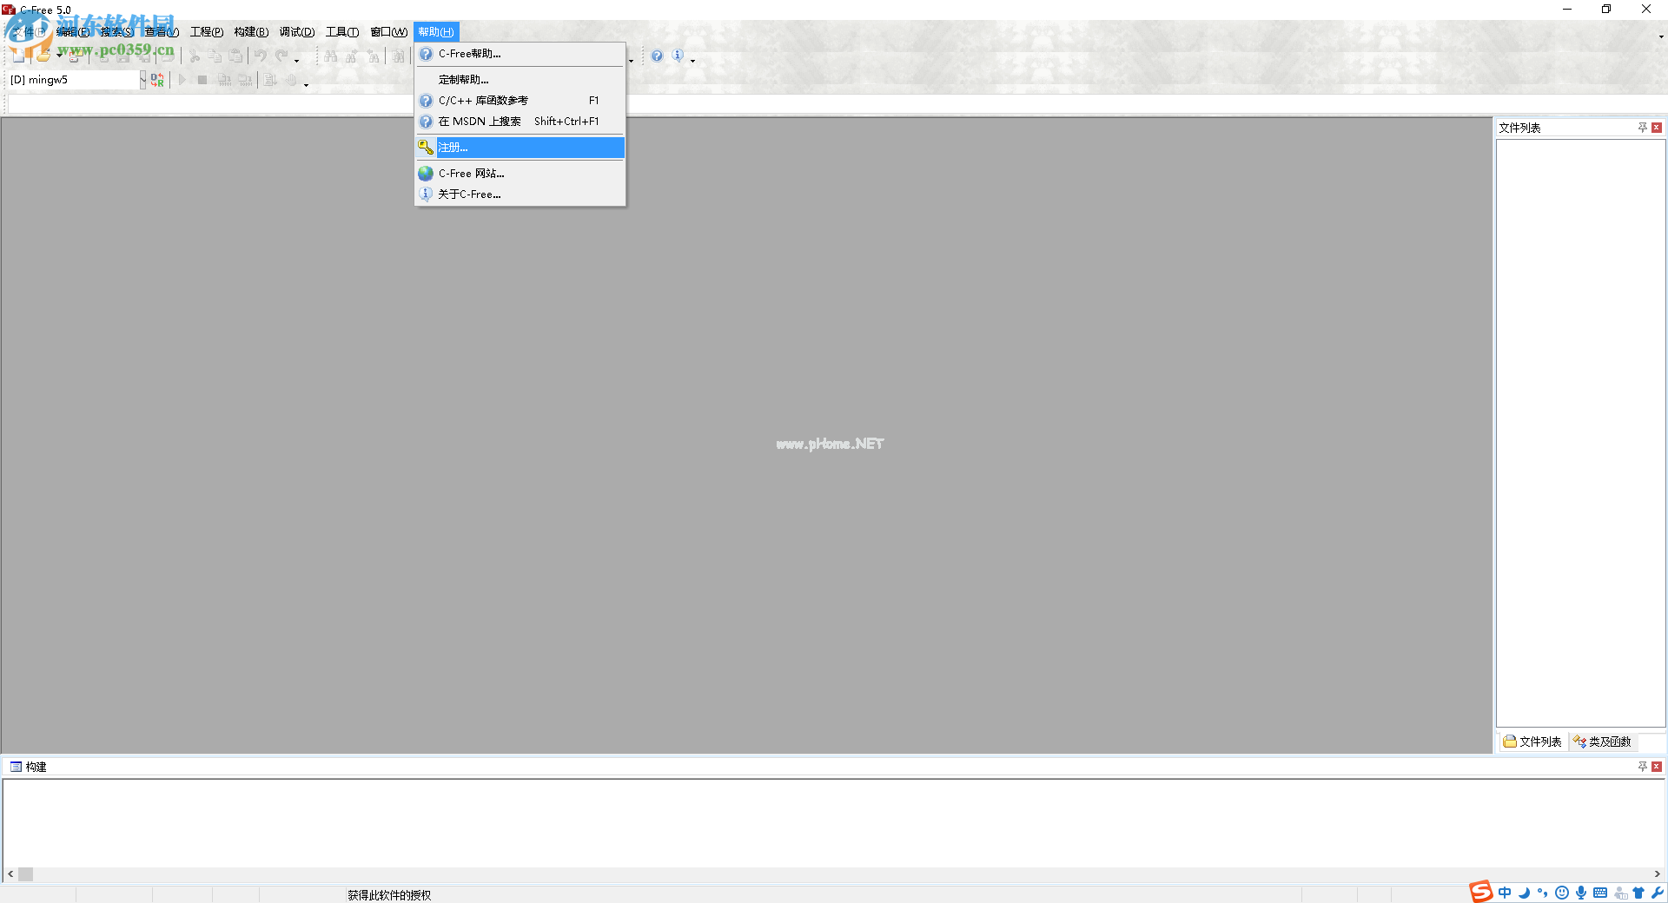Click the toolbar overflow arrow at far right
The height and width of the screenshot is (903, 1668).
pos(1661,36)
